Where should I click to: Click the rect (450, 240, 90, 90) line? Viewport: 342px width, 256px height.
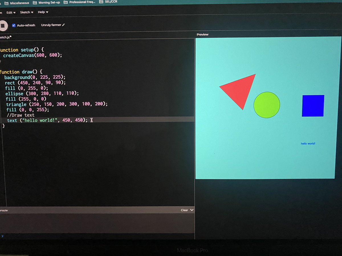point(35,82)
